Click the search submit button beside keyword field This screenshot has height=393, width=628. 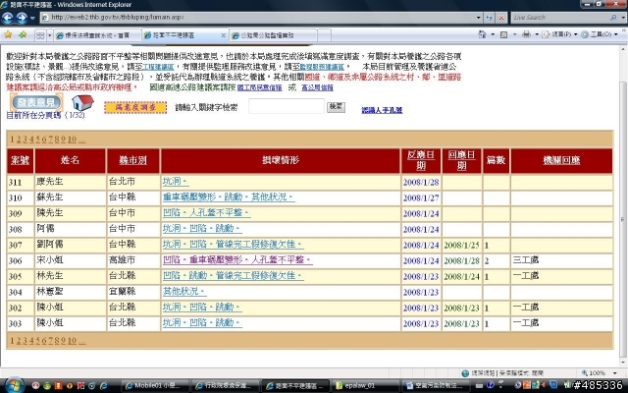pyautogui.click(x=336, y=107)
